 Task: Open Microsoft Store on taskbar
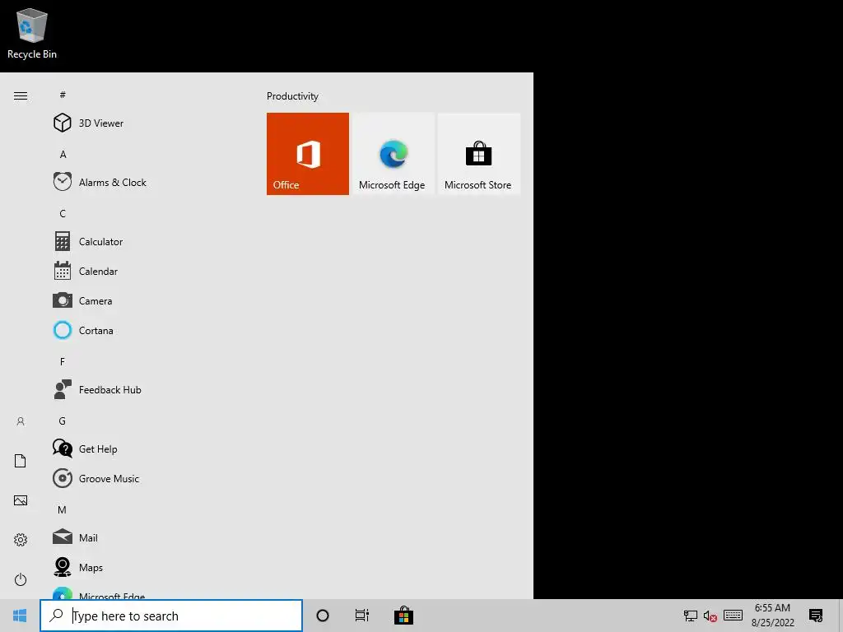pos(403,616)
